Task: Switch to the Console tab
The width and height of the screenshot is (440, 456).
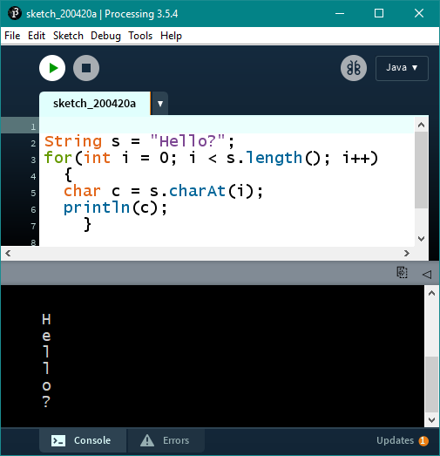Action: pos(83,440)
